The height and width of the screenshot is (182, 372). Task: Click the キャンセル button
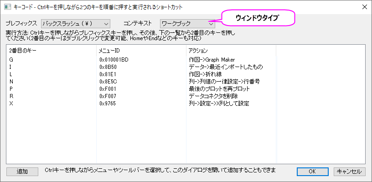click(x=350, y=172)
